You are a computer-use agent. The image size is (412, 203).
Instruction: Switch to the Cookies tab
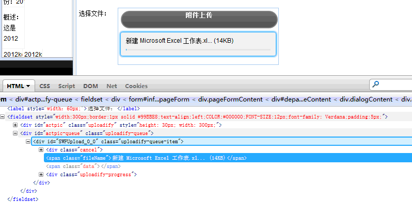136,86
